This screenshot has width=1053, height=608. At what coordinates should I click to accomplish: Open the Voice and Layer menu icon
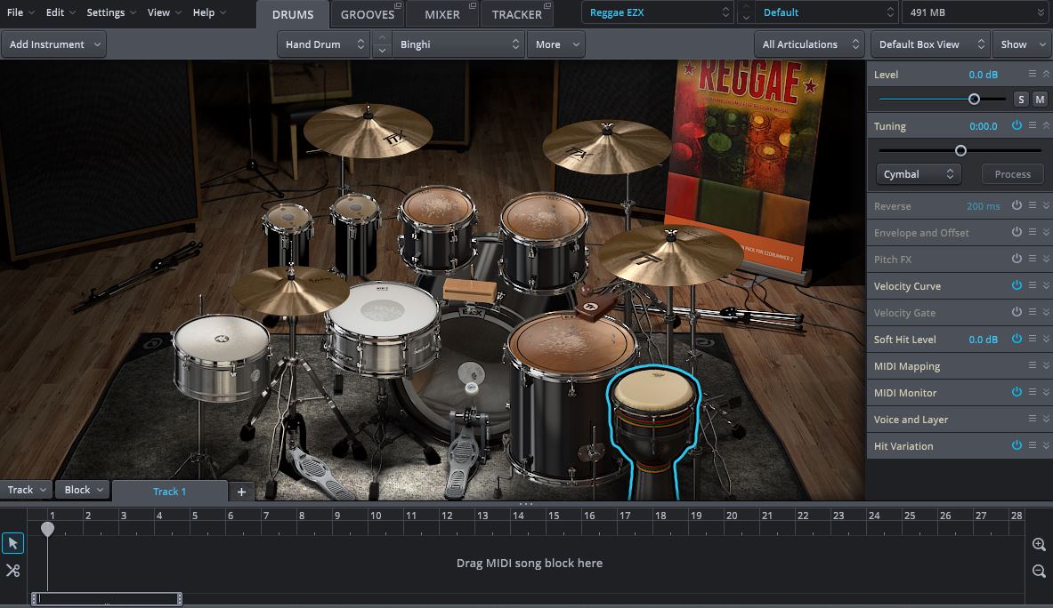click(x=1033, y=419)
